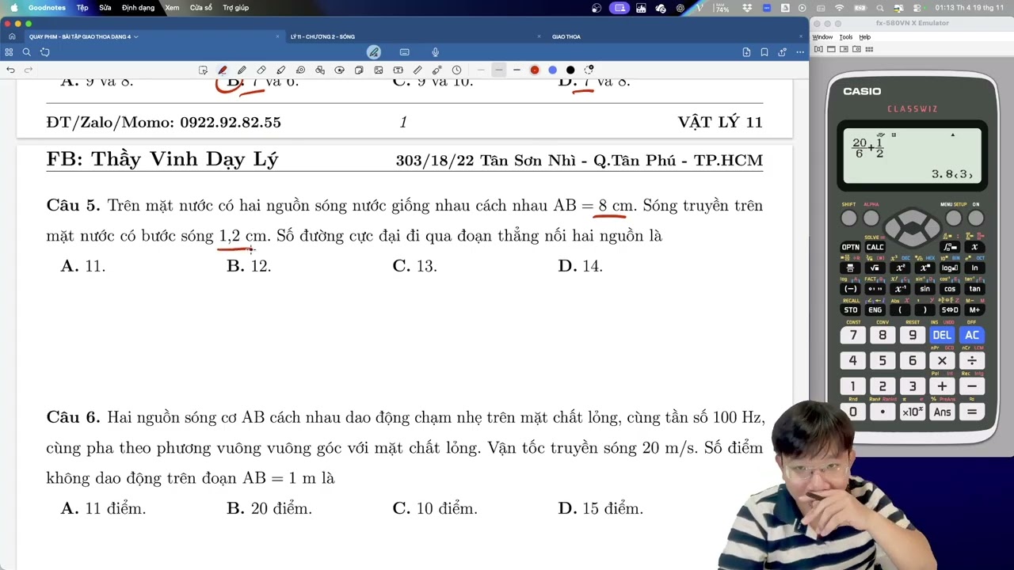The width and height of the screenshot is (1014, 570).
Task: Open the Định dạng menu
Action: tap(139, 8)
